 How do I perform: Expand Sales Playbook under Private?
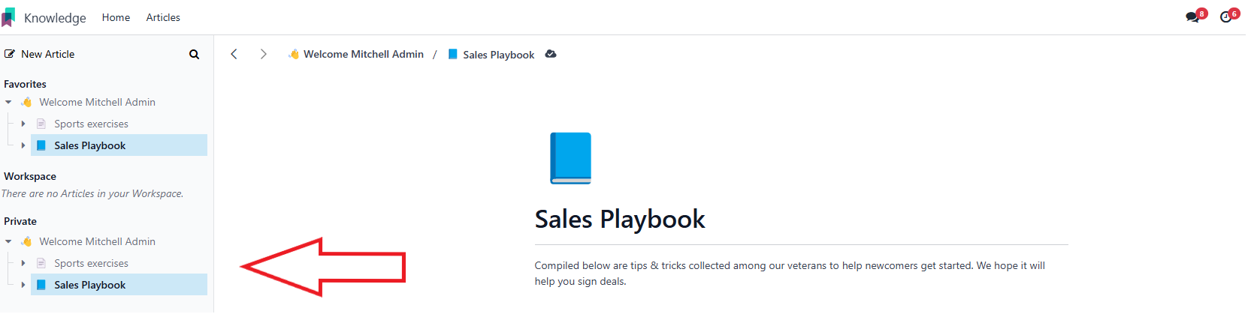coord(23,285)
